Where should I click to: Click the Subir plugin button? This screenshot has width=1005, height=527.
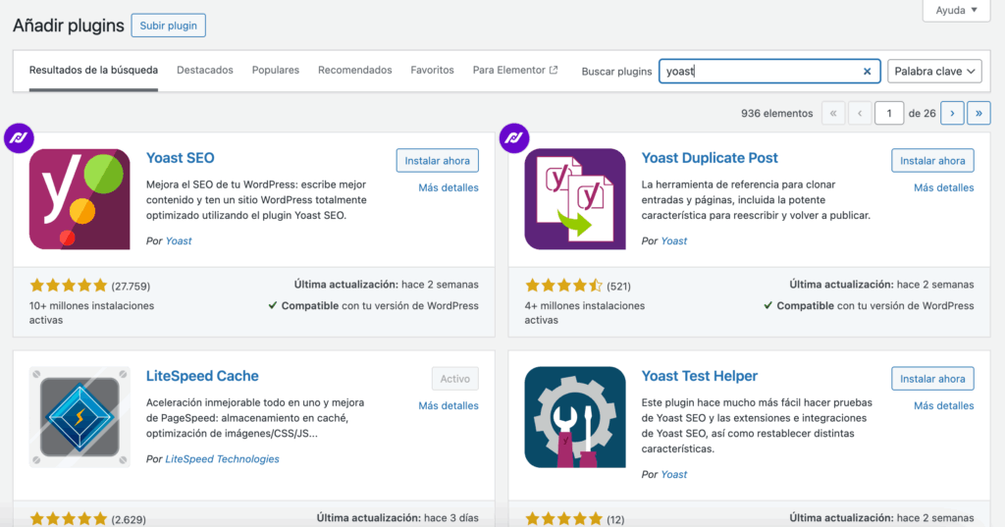pyautogui.click(x=168, y=26)
